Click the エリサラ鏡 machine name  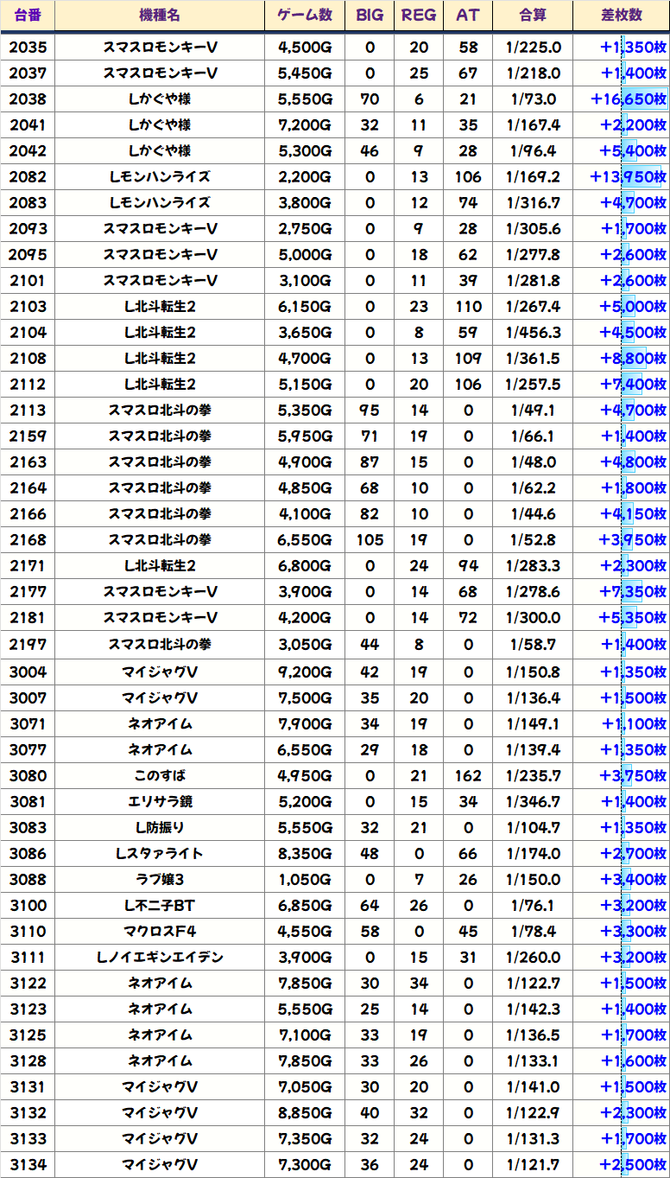[160, 802]
